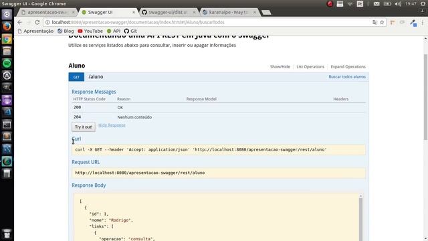
Task: Open the clock showing 19:47
Action: [x=411, y=4]
